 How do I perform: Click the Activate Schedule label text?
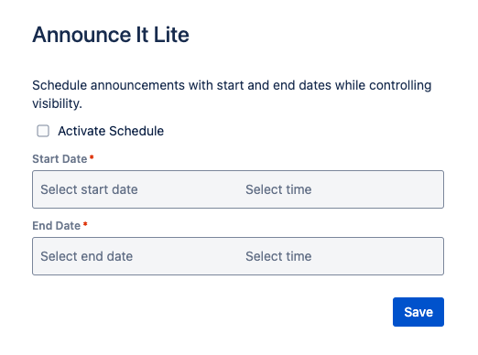(111, 131)
